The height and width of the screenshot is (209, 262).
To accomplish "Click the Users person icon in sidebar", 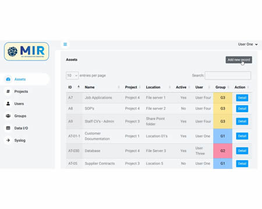I will click(x=8, y=103).
